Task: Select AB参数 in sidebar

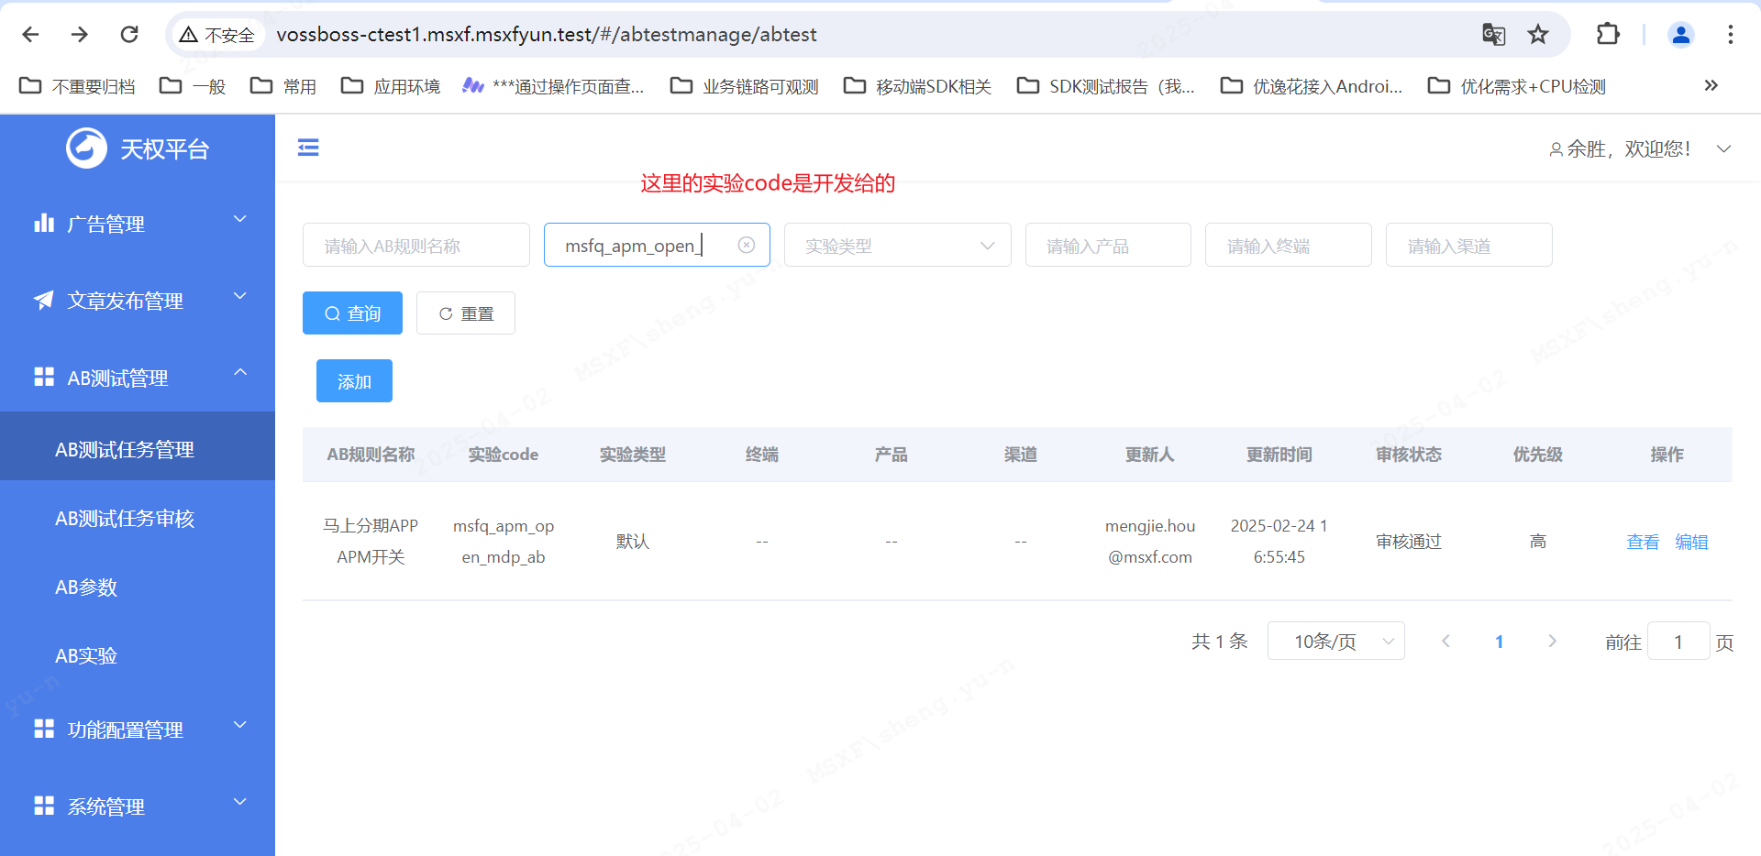Action: pyautogui.click(x=138, y=587)
